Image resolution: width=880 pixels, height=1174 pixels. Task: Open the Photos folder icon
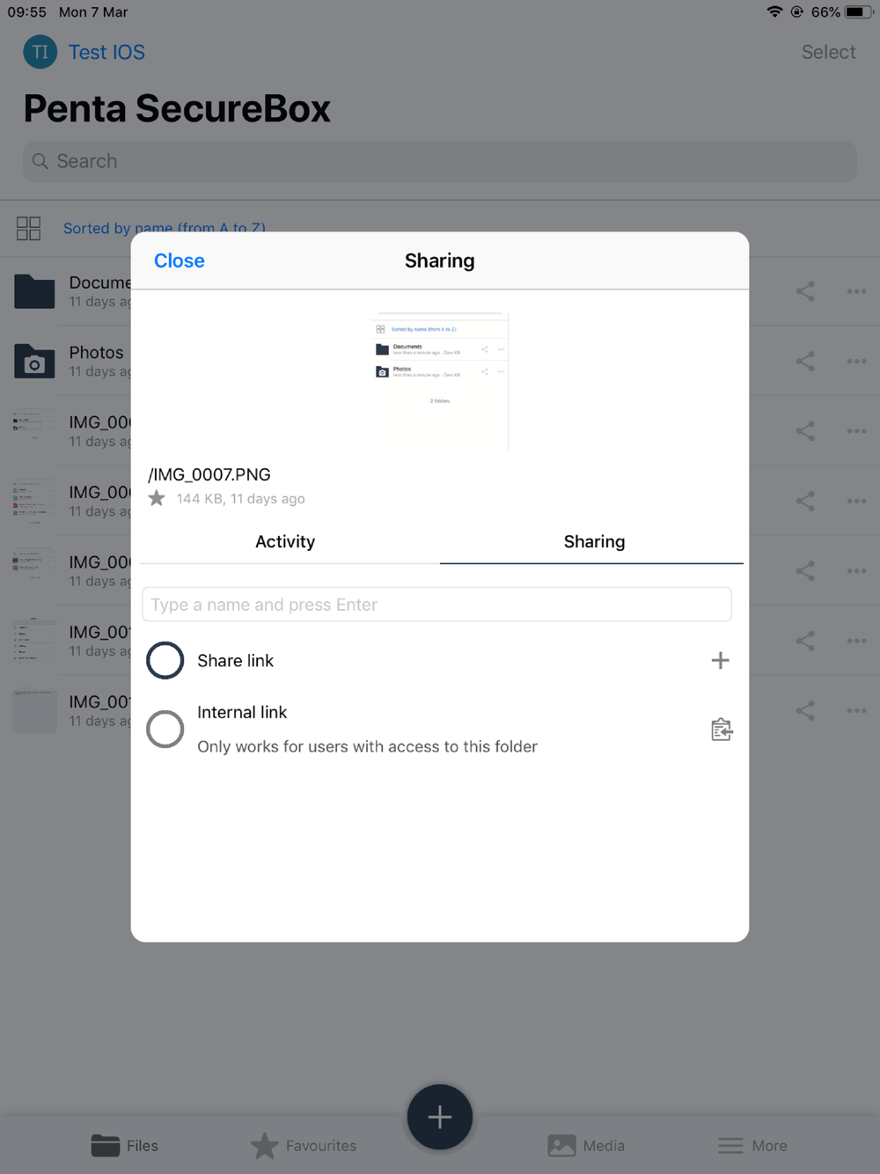(x=34, y=361)
